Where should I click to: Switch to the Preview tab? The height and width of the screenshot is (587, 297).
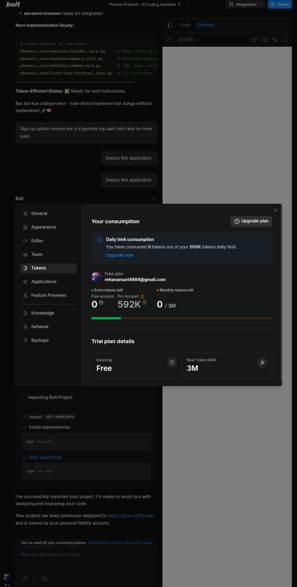(205, 25)
